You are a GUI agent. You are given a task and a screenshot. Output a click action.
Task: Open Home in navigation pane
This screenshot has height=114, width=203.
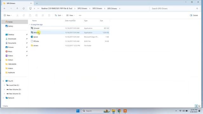pyautogui.click(x=15, y=22)
